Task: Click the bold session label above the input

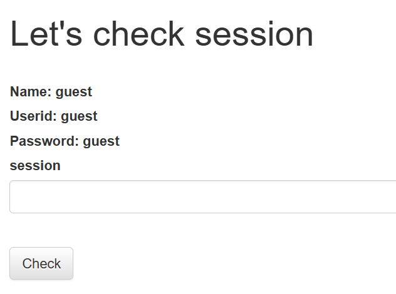Action: (x=35, y=166)
